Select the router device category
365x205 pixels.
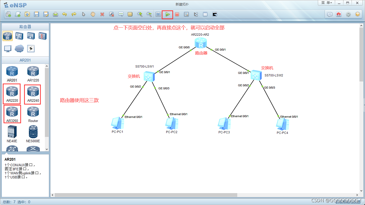point(8,36)
